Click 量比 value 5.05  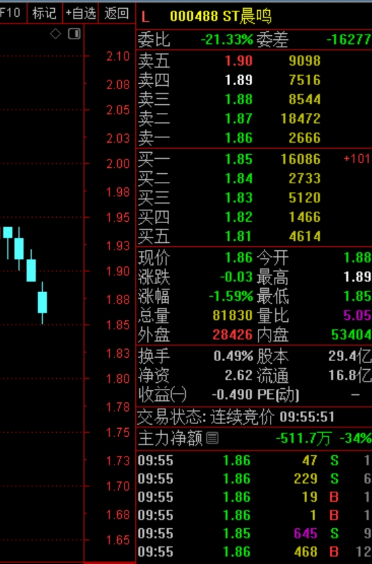click(x=357, y=315)
